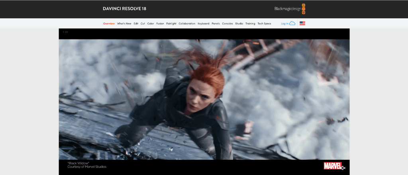Click the DaVinci Resolve 18 title
Viewport: 408px width, 175px height.
point(124,9)
